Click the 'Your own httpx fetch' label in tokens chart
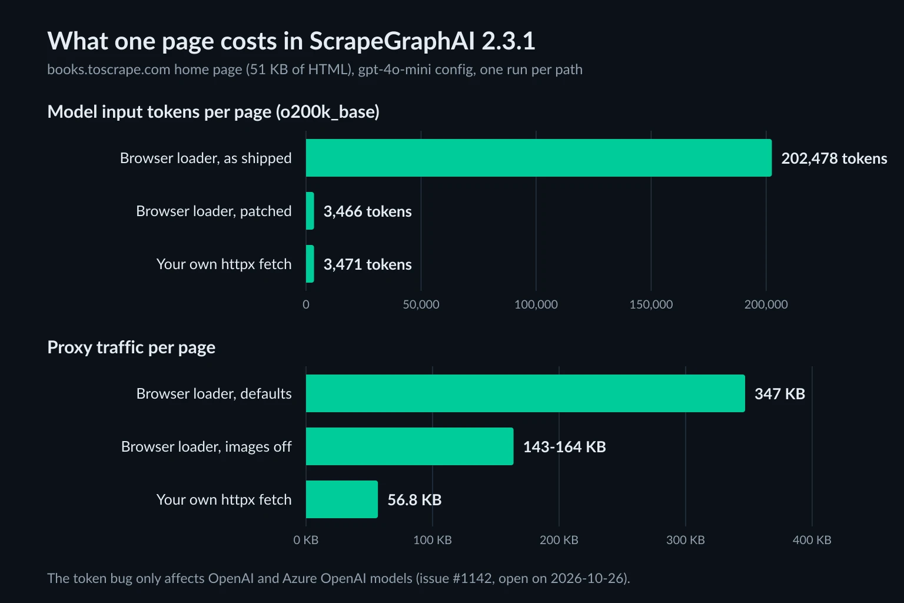 coord(224,264)
